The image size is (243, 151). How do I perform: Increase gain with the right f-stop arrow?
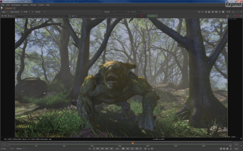(x=9, y=16)
